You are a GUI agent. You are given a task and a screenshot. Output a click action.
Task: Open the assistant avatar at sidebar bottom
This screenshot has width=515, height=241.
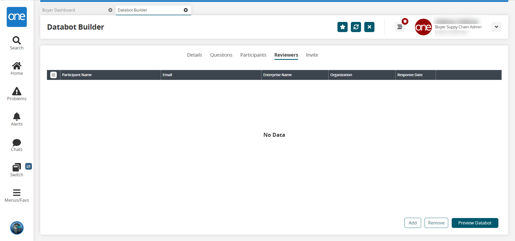click(17, 228)
